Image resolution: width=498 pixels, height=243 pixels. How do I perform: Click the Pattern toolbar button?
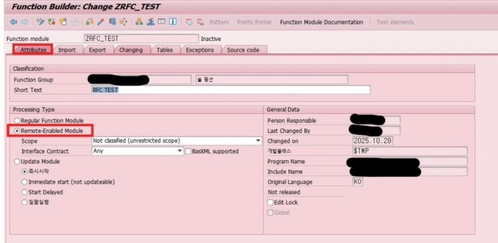point(219,22)
